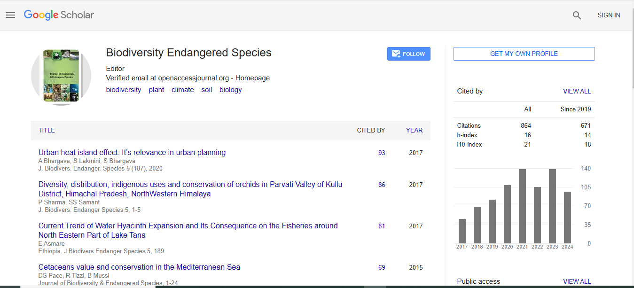The height and width of the screenshot is (288, 634).
Task: Sort articles by Year column header
Action: click(414, 130)
